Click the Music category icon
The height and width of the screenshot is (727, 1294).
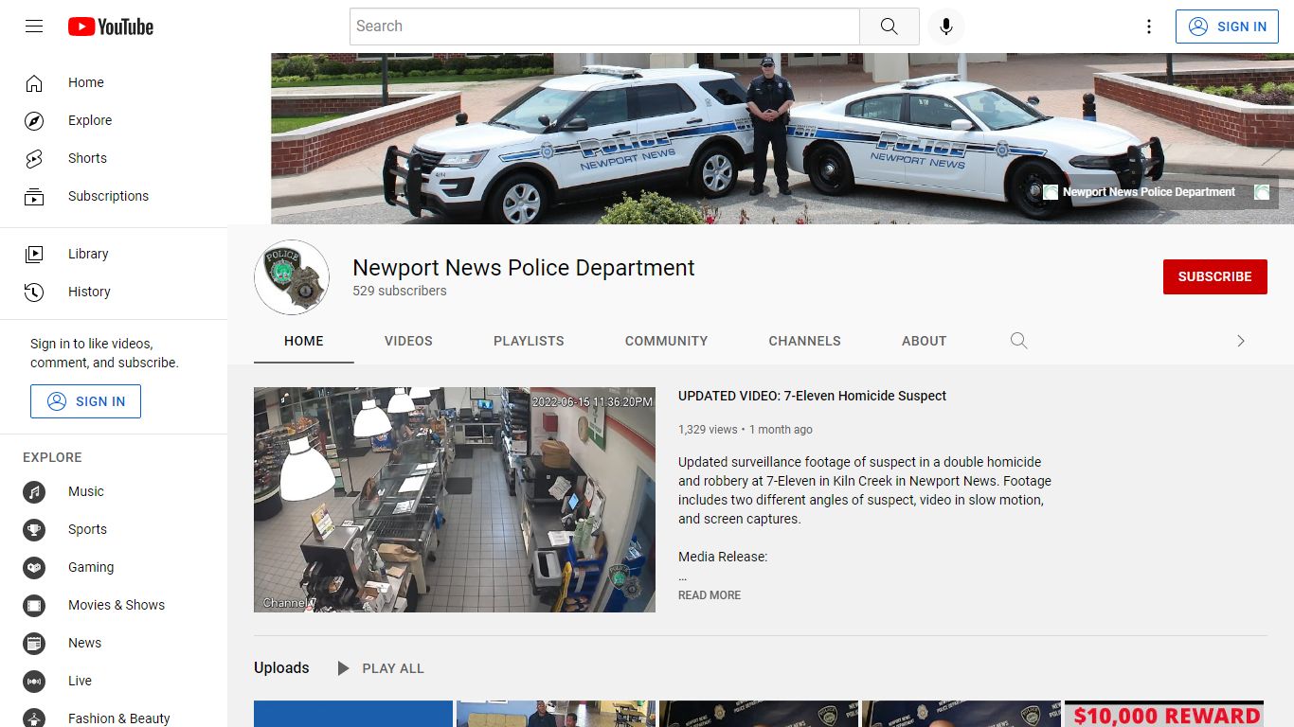[34, 491]
